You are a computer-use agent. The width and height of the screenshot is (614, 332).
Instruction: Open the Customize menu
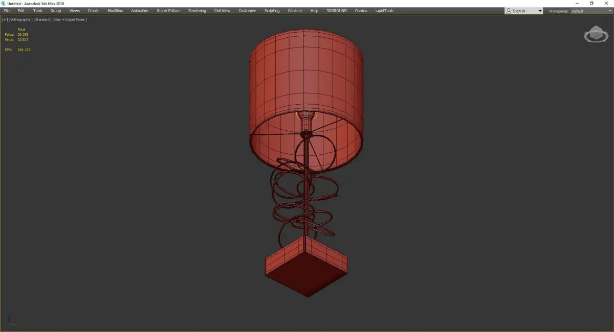coord(247,11)
